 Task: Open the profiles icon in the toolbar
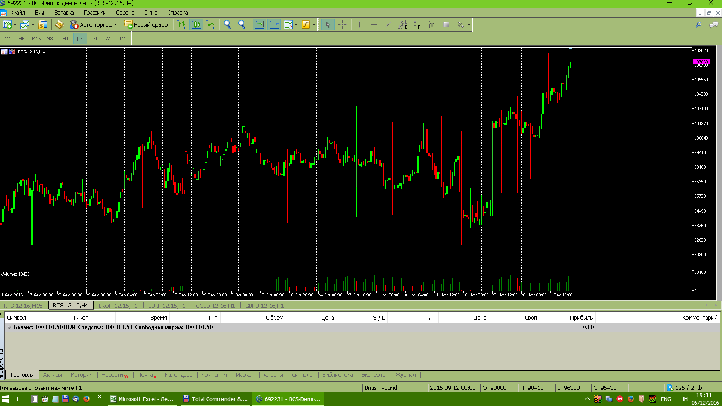(x=25, y=24)
